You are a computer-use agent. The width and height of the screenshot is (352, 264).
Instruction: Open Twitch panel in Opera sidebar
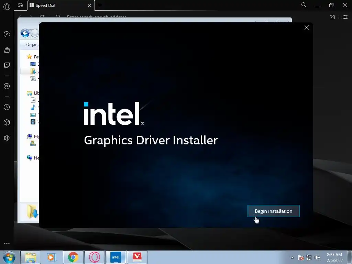(7, 65)
